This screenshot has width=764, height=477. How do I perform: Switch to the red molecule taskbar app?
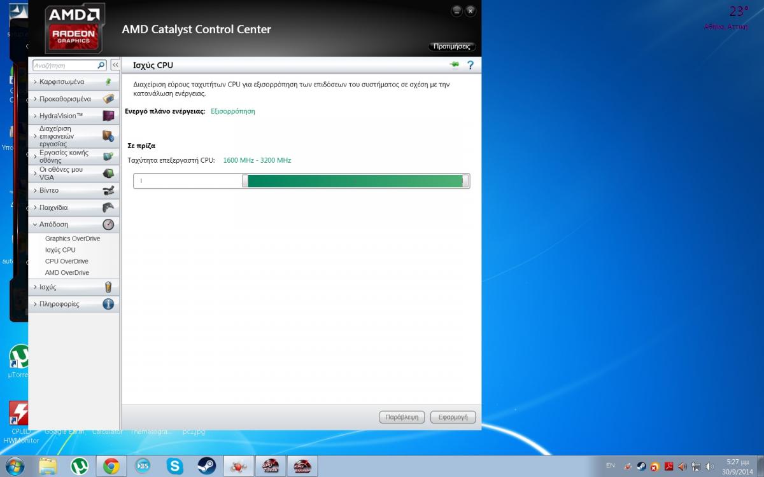pyautogui.click(x=239, y=466)
